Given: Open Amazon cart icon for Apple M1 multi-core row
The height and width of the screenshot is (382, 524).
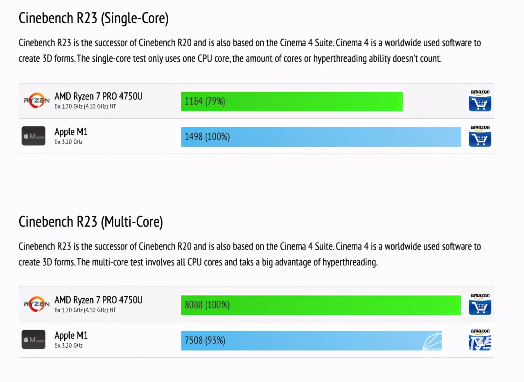Looking at the screenshot, I should [480, 340].
